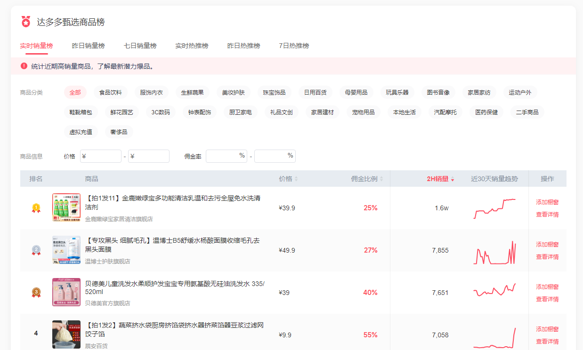Click the bronze rank 3 medal icon
Viewport: 583px width, 350px height.
pos(36,292)
